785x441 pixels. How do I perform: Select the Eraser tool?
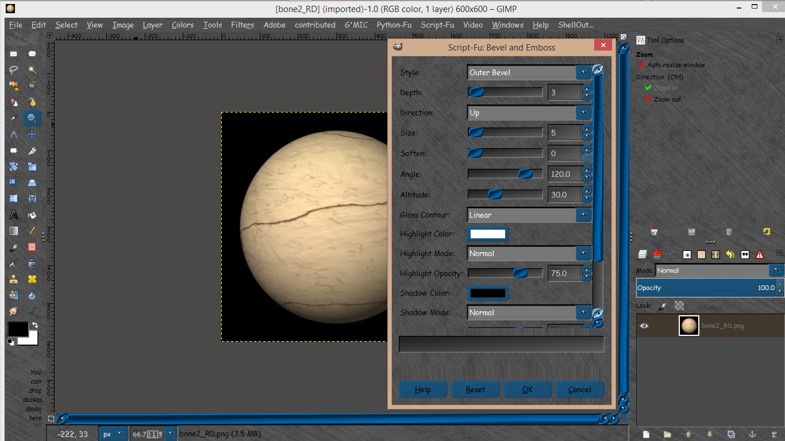click(32, 247)
